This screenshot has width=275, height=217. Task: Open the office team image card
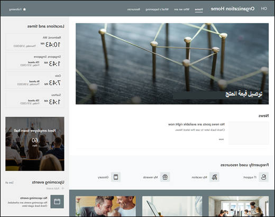pyautogui.click(x=239, y=206)
